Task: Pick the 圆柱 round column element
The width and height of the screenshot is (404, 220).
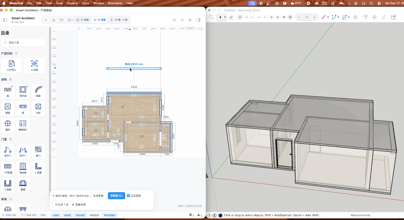Action: coord(8,125)
